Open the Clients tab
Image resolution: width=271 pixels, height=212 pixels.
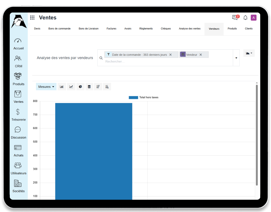(x=249, y=29)
